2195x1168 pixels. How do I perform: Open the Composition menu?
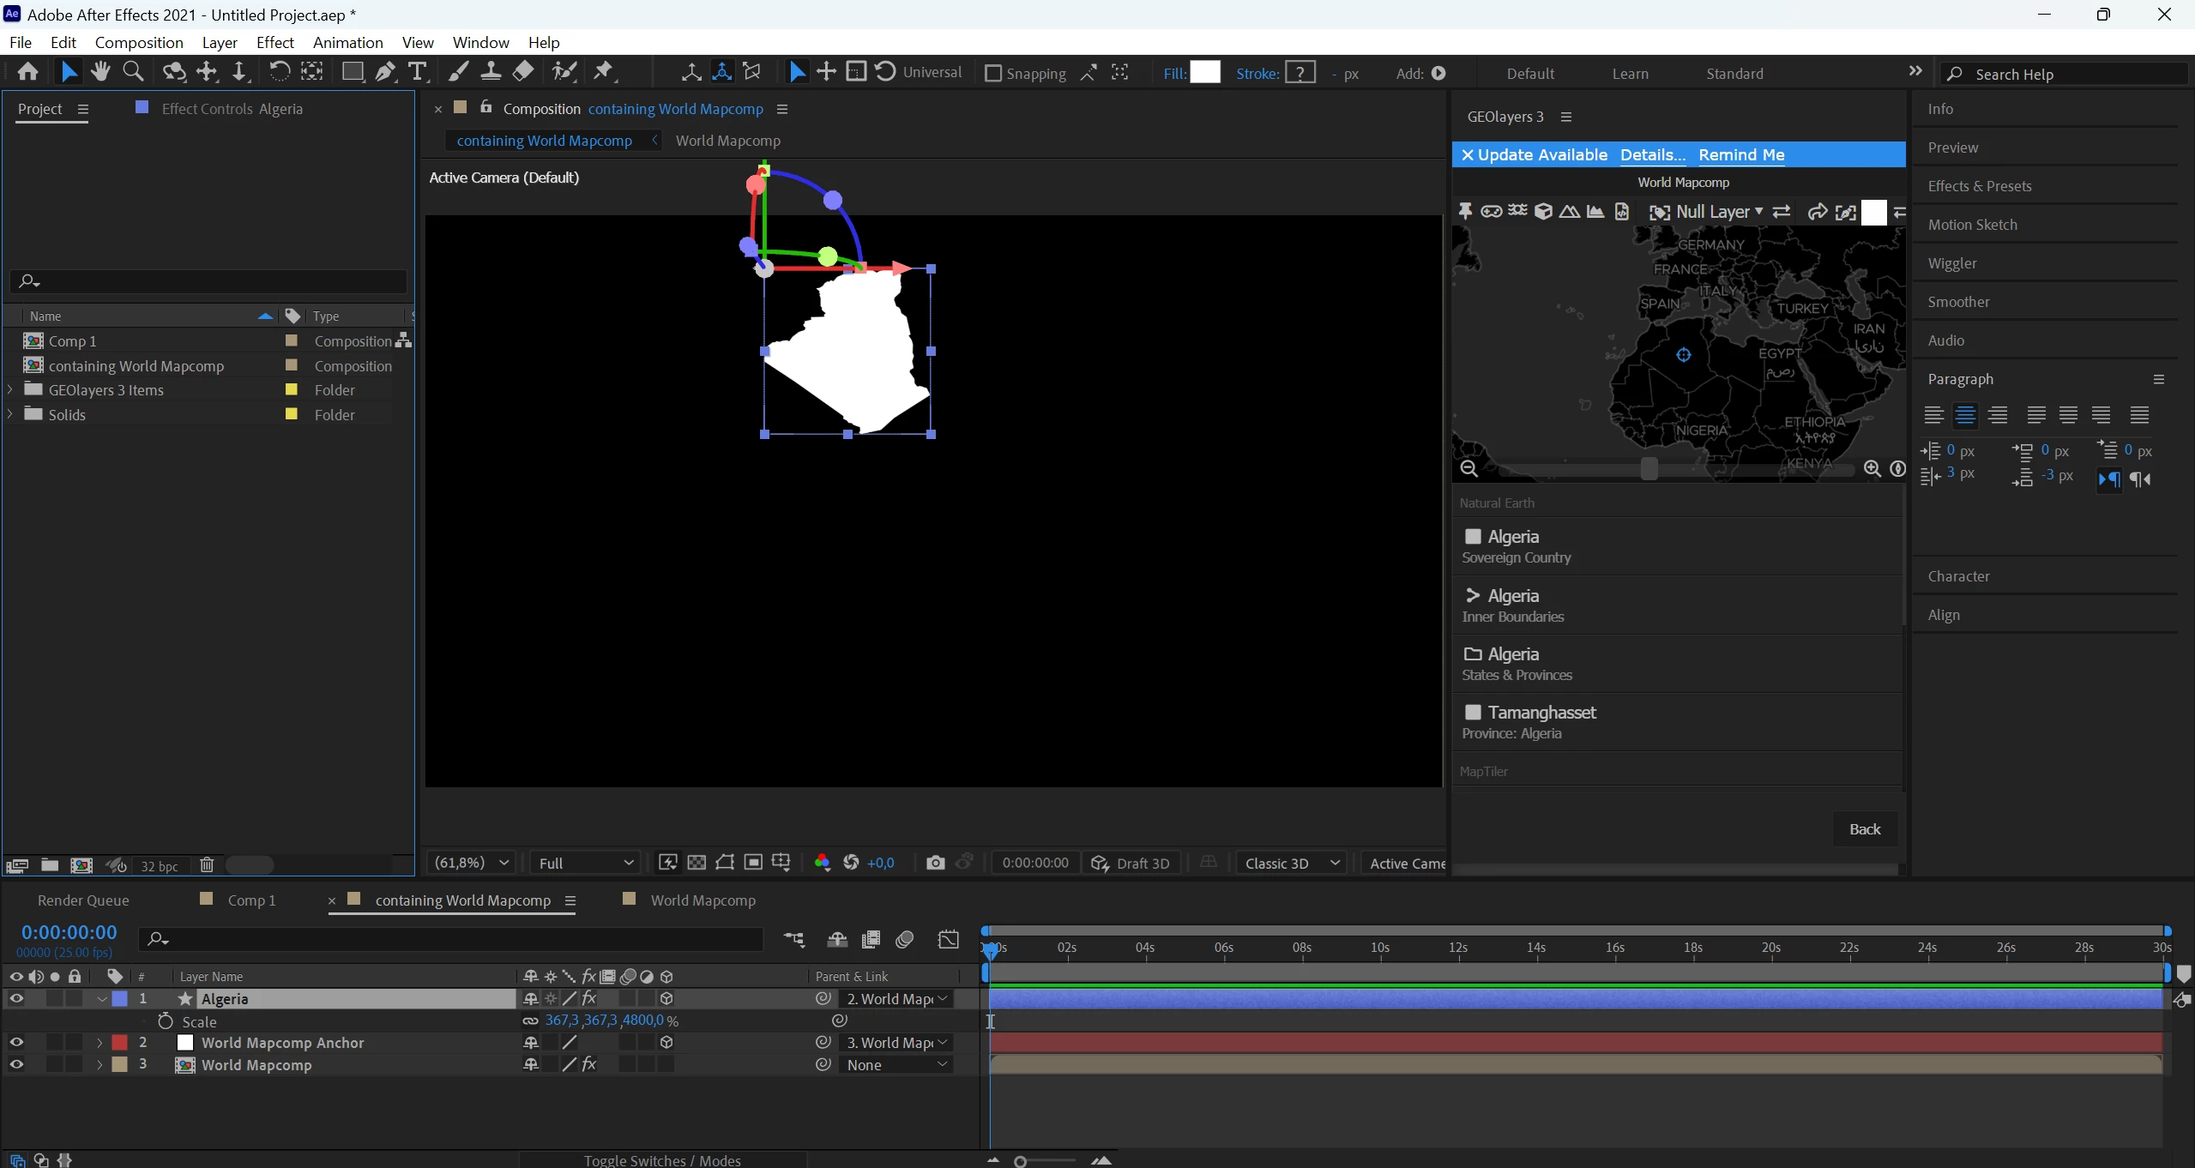pyautogui.click(x=139, y=43)
